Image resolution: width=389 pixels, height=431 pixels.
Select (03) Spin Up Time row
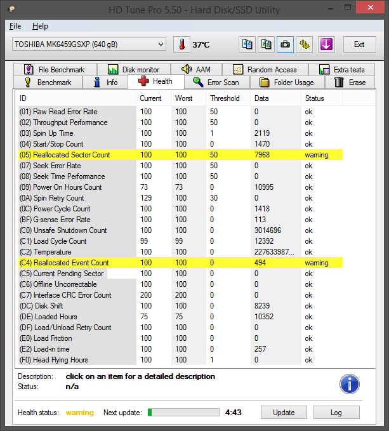click(x=180, y=133)
